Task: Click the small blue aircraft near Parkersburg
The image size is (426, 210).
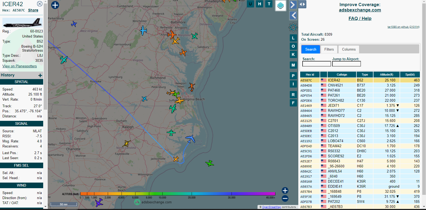Action: coord(74,24)
